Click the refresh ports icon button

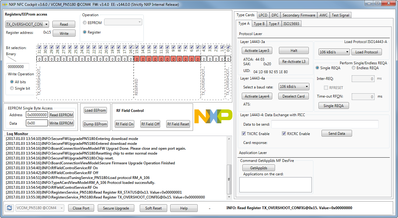pos(9,208)
